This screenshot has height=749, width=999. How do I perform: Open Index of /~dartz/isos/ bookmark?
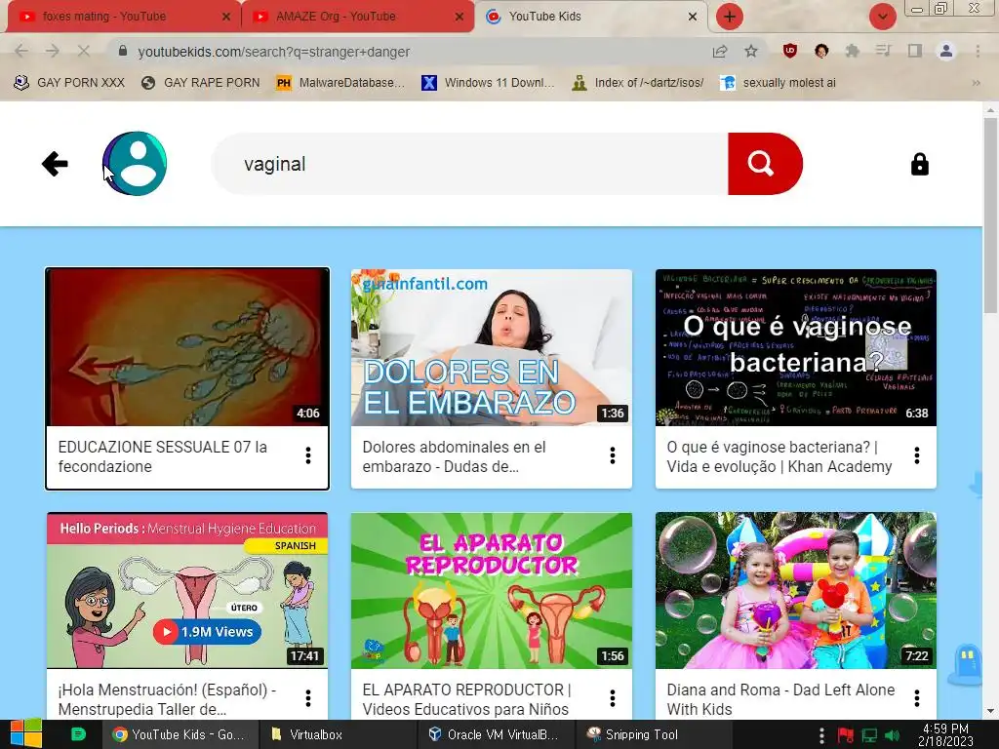click(638, 83)
